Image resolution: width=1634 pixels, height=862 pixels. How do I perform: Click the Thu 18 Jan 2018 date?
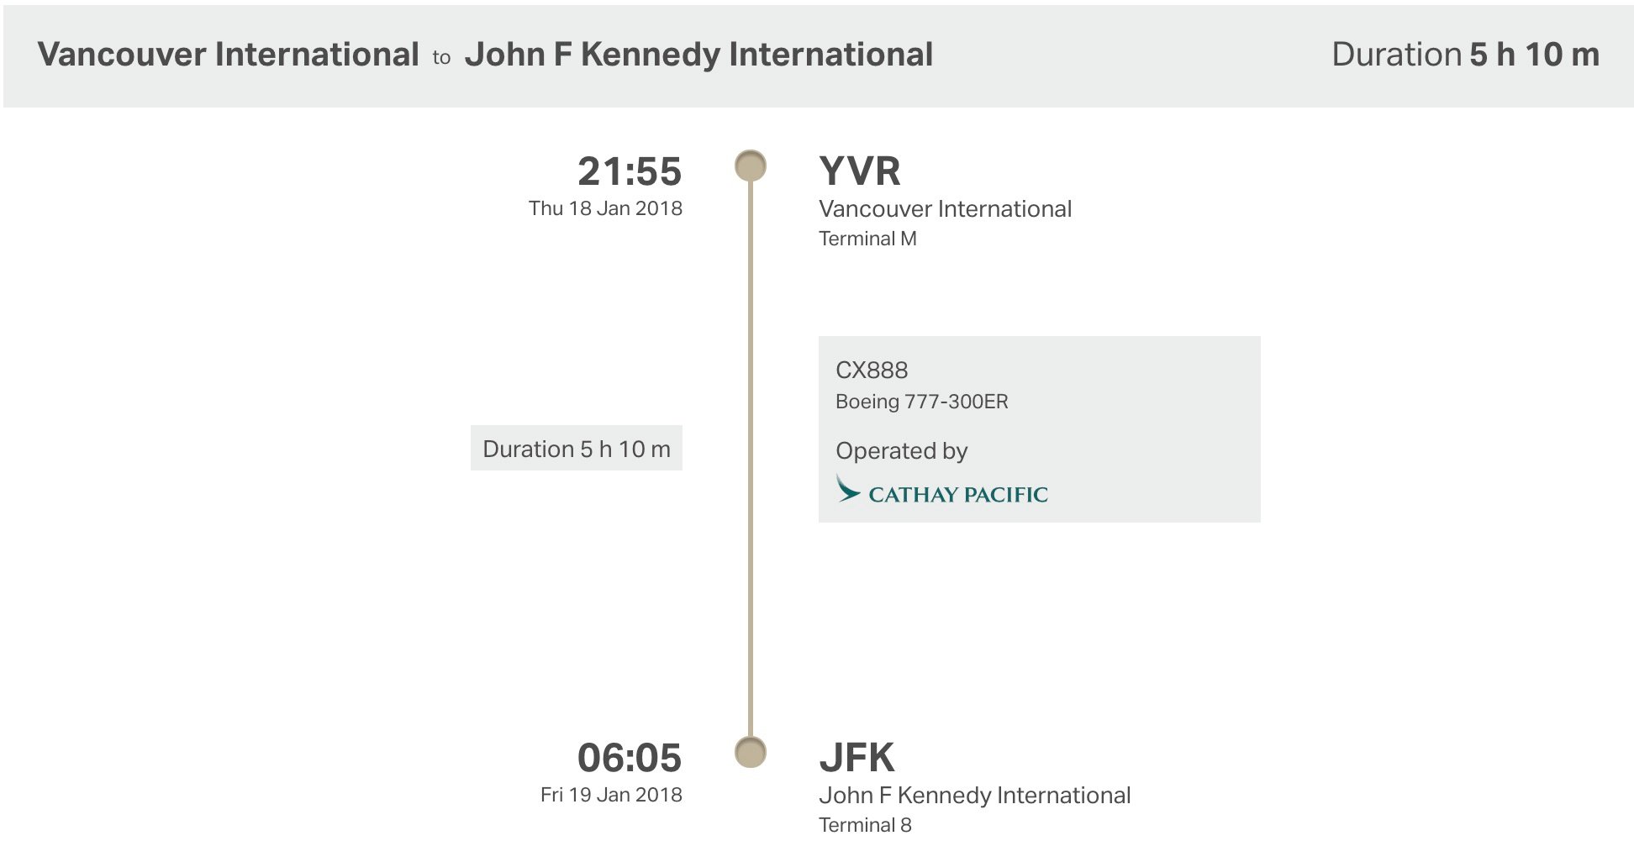[x=605, y=208]
